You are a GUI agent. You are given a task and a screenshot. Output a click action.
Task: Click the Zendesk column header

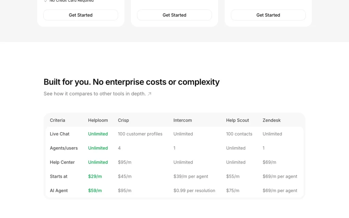(x=272, y=120)
